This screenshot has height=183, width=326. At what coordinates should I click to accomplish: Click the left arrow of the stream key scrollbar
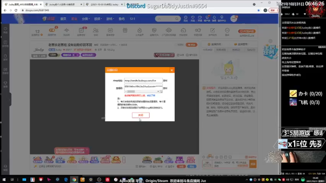click(x=126, y=91)
